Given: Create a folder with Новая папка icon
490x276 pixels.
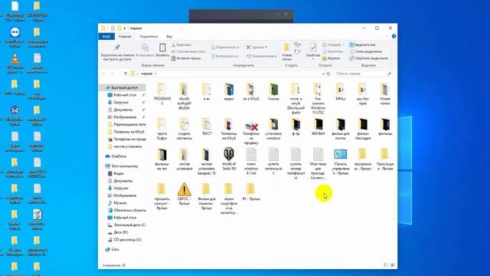Looking at the screenshot, I should click(286, 48).
